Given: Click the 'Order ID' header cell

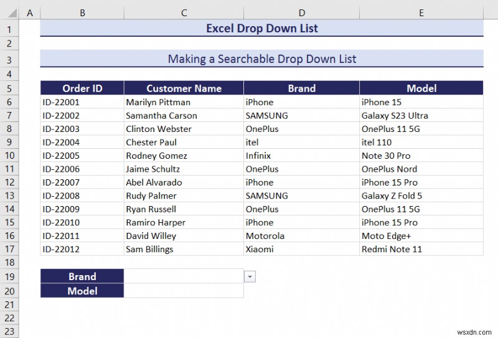Looking at the screenshot, I should click(x=82, y=88).
